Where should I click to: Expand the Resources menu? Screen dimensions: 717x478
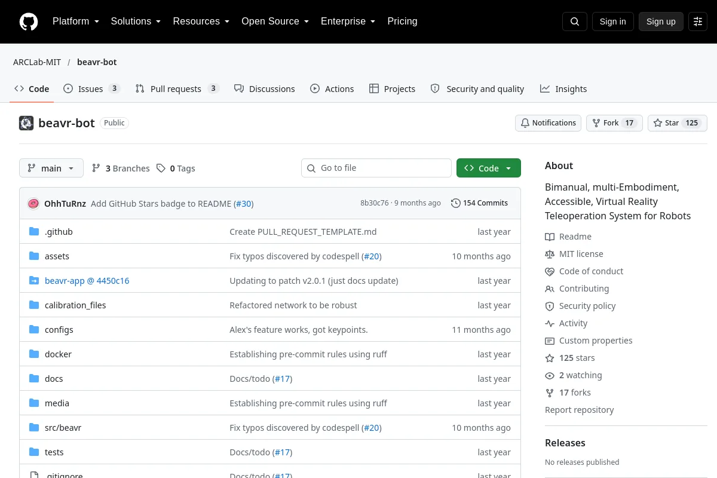(x=201, y=22)
